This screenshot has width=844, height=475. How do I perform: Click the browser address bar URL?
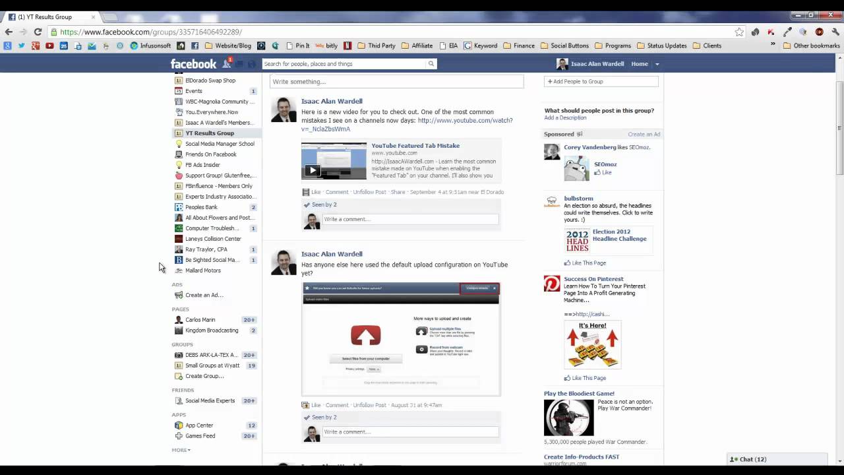pyautogui.click(x=151, y=32)
